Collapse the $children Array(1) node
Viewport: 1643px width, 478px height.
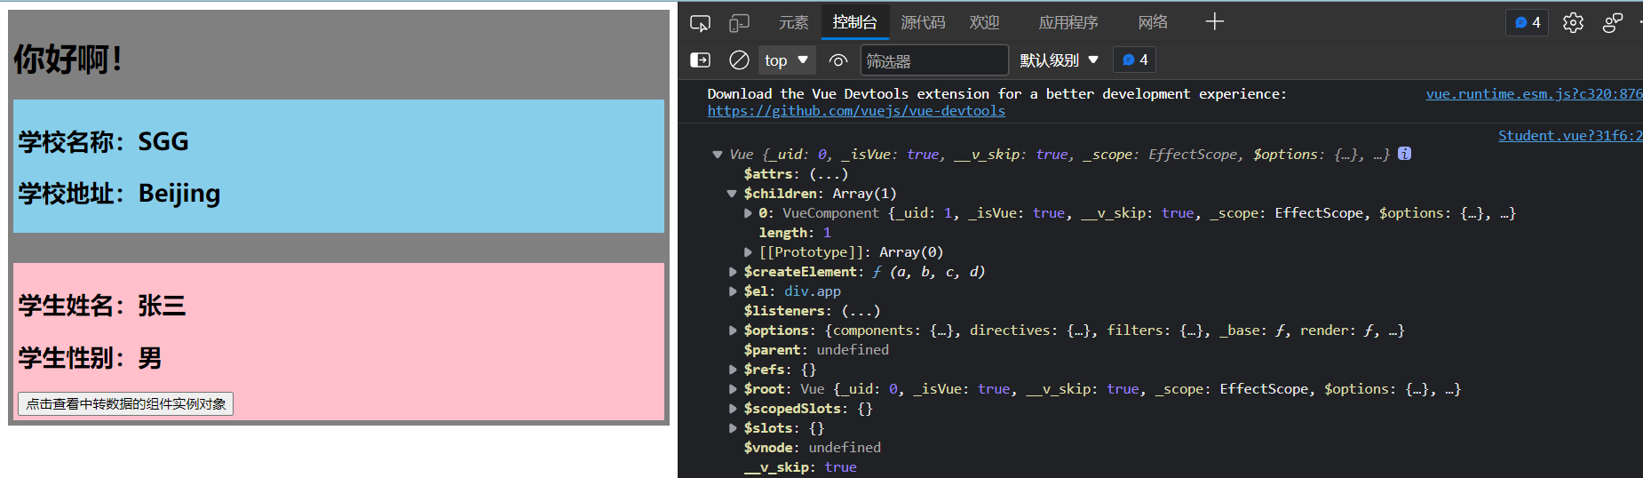(732, 194)
